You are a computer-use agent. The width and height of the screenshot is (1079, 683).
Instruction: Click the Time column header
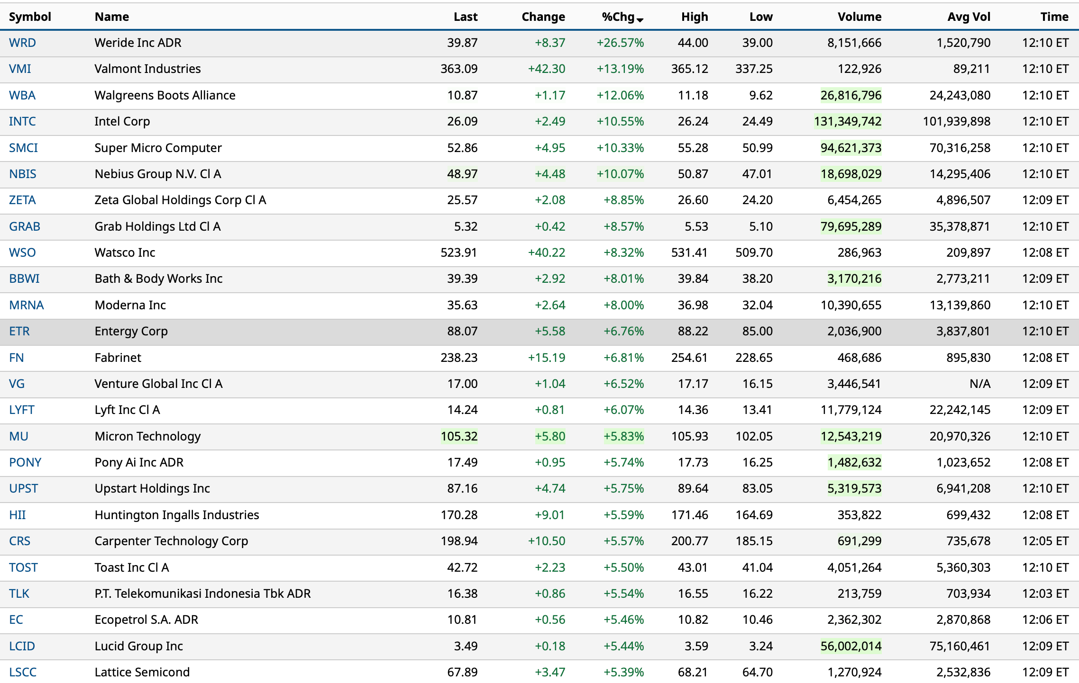[x=1054, y=17]
